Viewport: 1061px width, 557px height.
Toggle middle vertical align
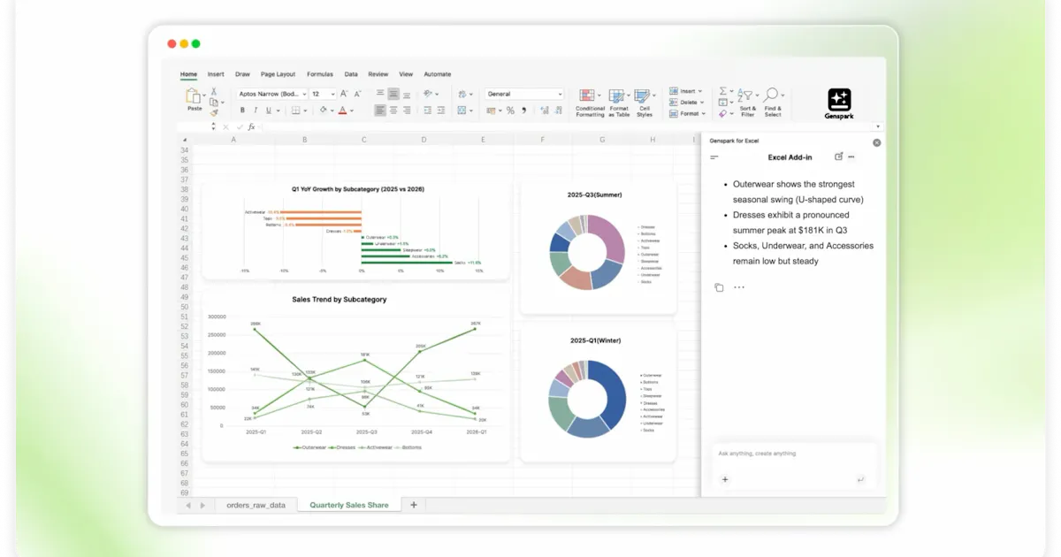[393, 94]
